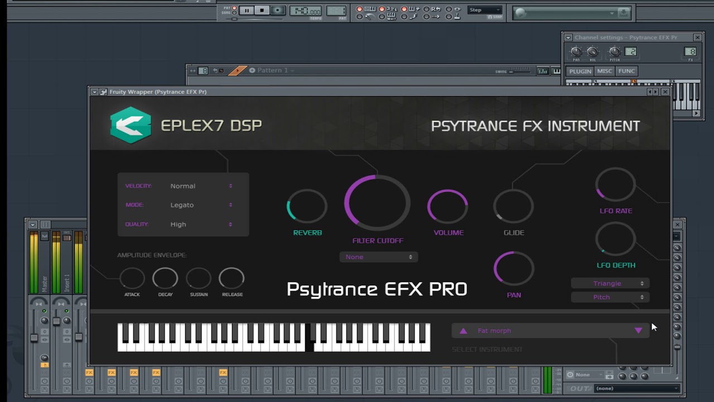Select previous instrument with up triangle

point(463,331)
